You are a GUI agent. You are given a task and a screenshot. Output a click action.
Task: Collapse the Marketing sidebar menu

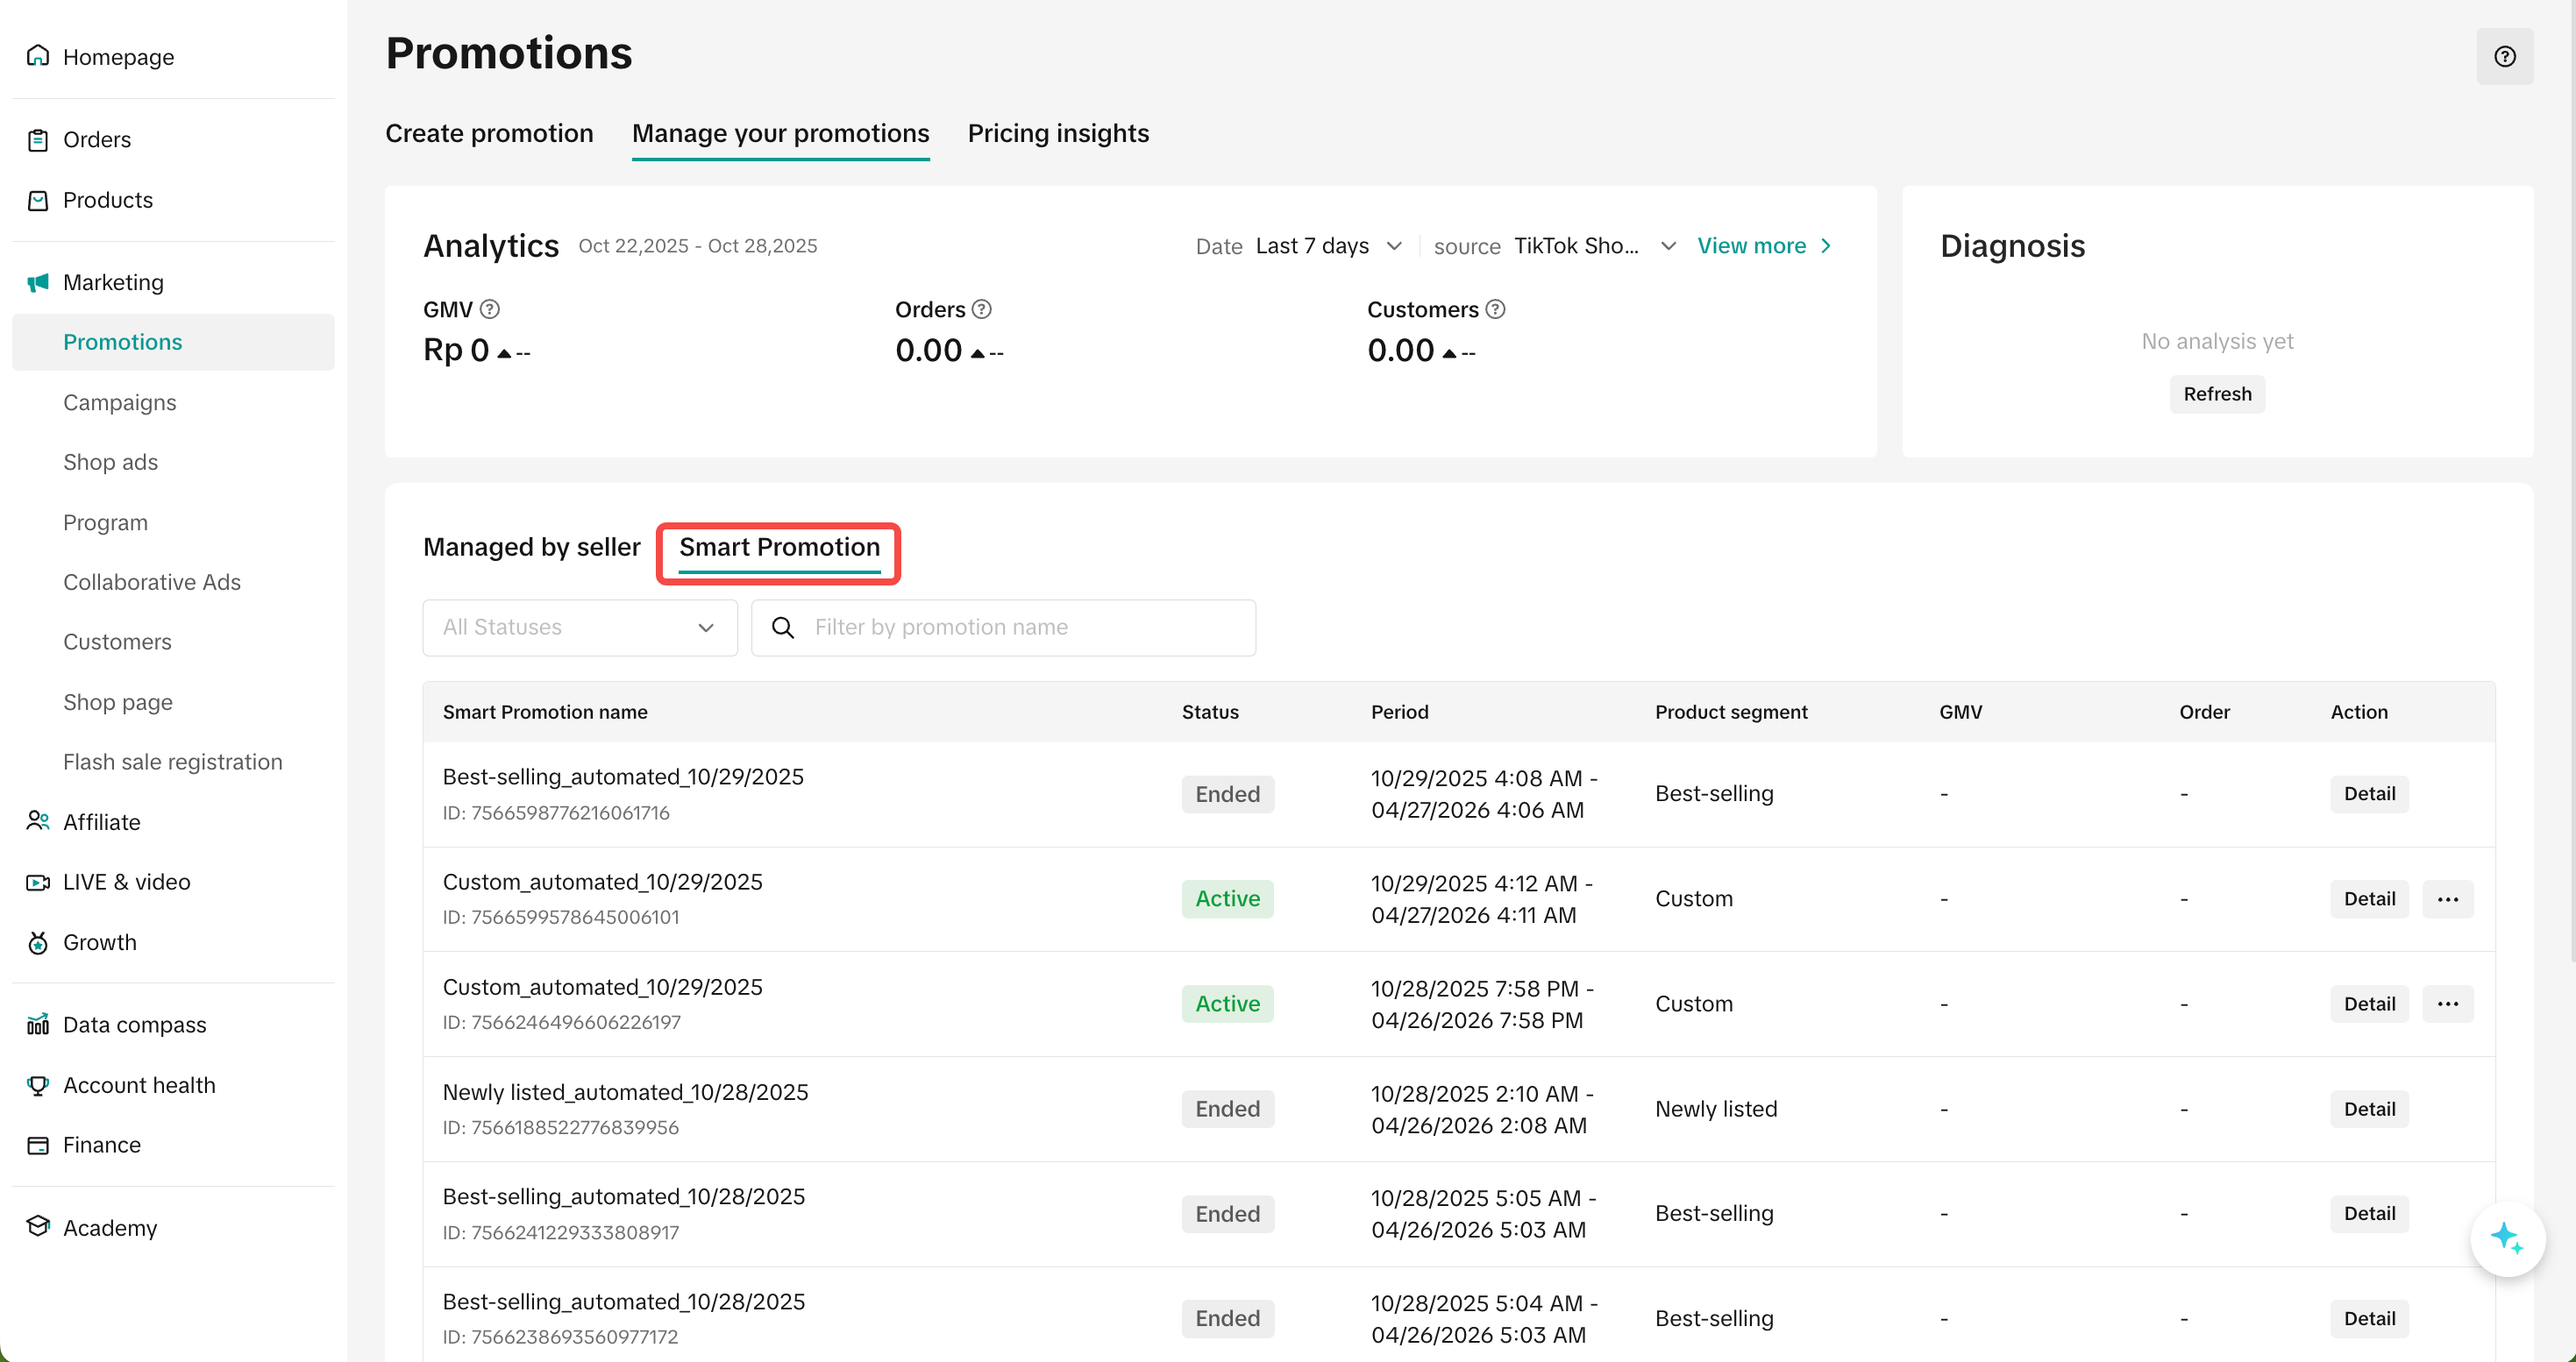point(113,282)
